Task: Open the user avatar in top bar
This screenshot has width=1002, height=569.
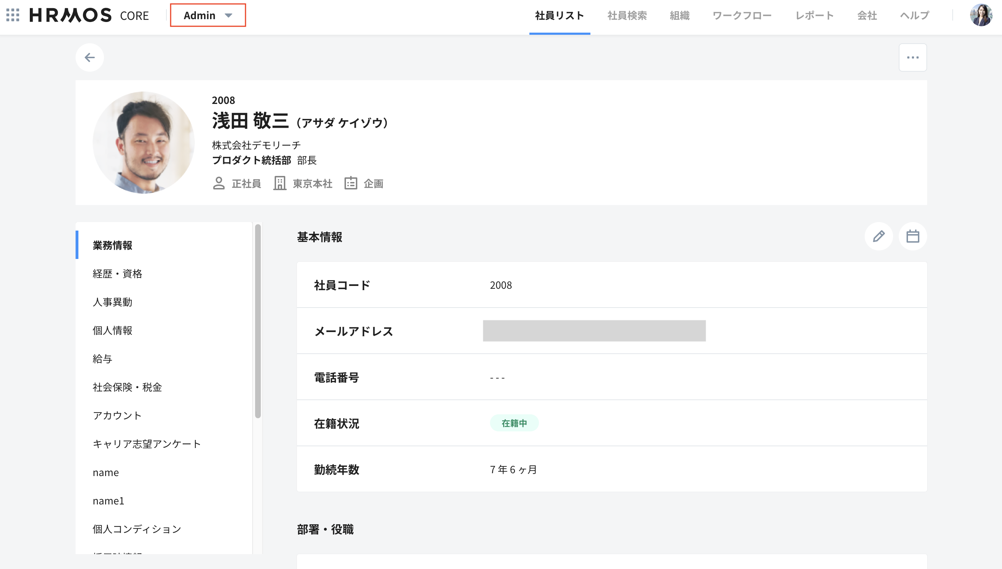Action: coord(981,15)
